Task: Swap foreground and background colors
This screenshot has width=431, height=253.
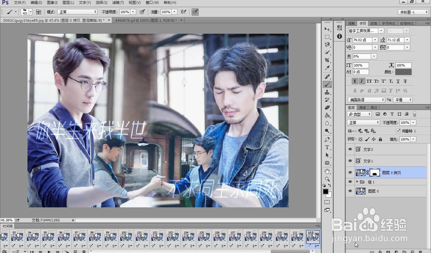Action: tap(330, 186)
